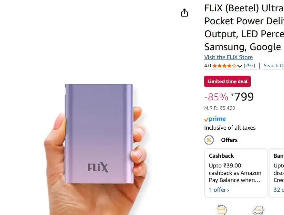Screen dimensions: 284x215
Task: Click the fourth star in the rating
Action: point(229,65)
